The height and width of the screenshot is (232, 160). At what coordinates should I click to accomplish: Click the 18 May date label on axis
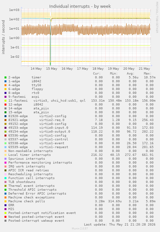click(98, 69)
